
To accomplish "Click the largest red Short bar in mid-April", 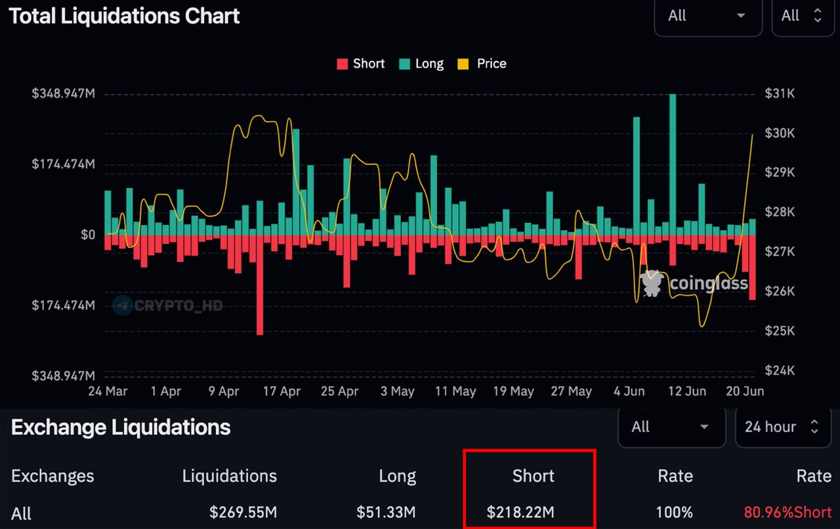I will pyautogui.click(x=260, y=285).
